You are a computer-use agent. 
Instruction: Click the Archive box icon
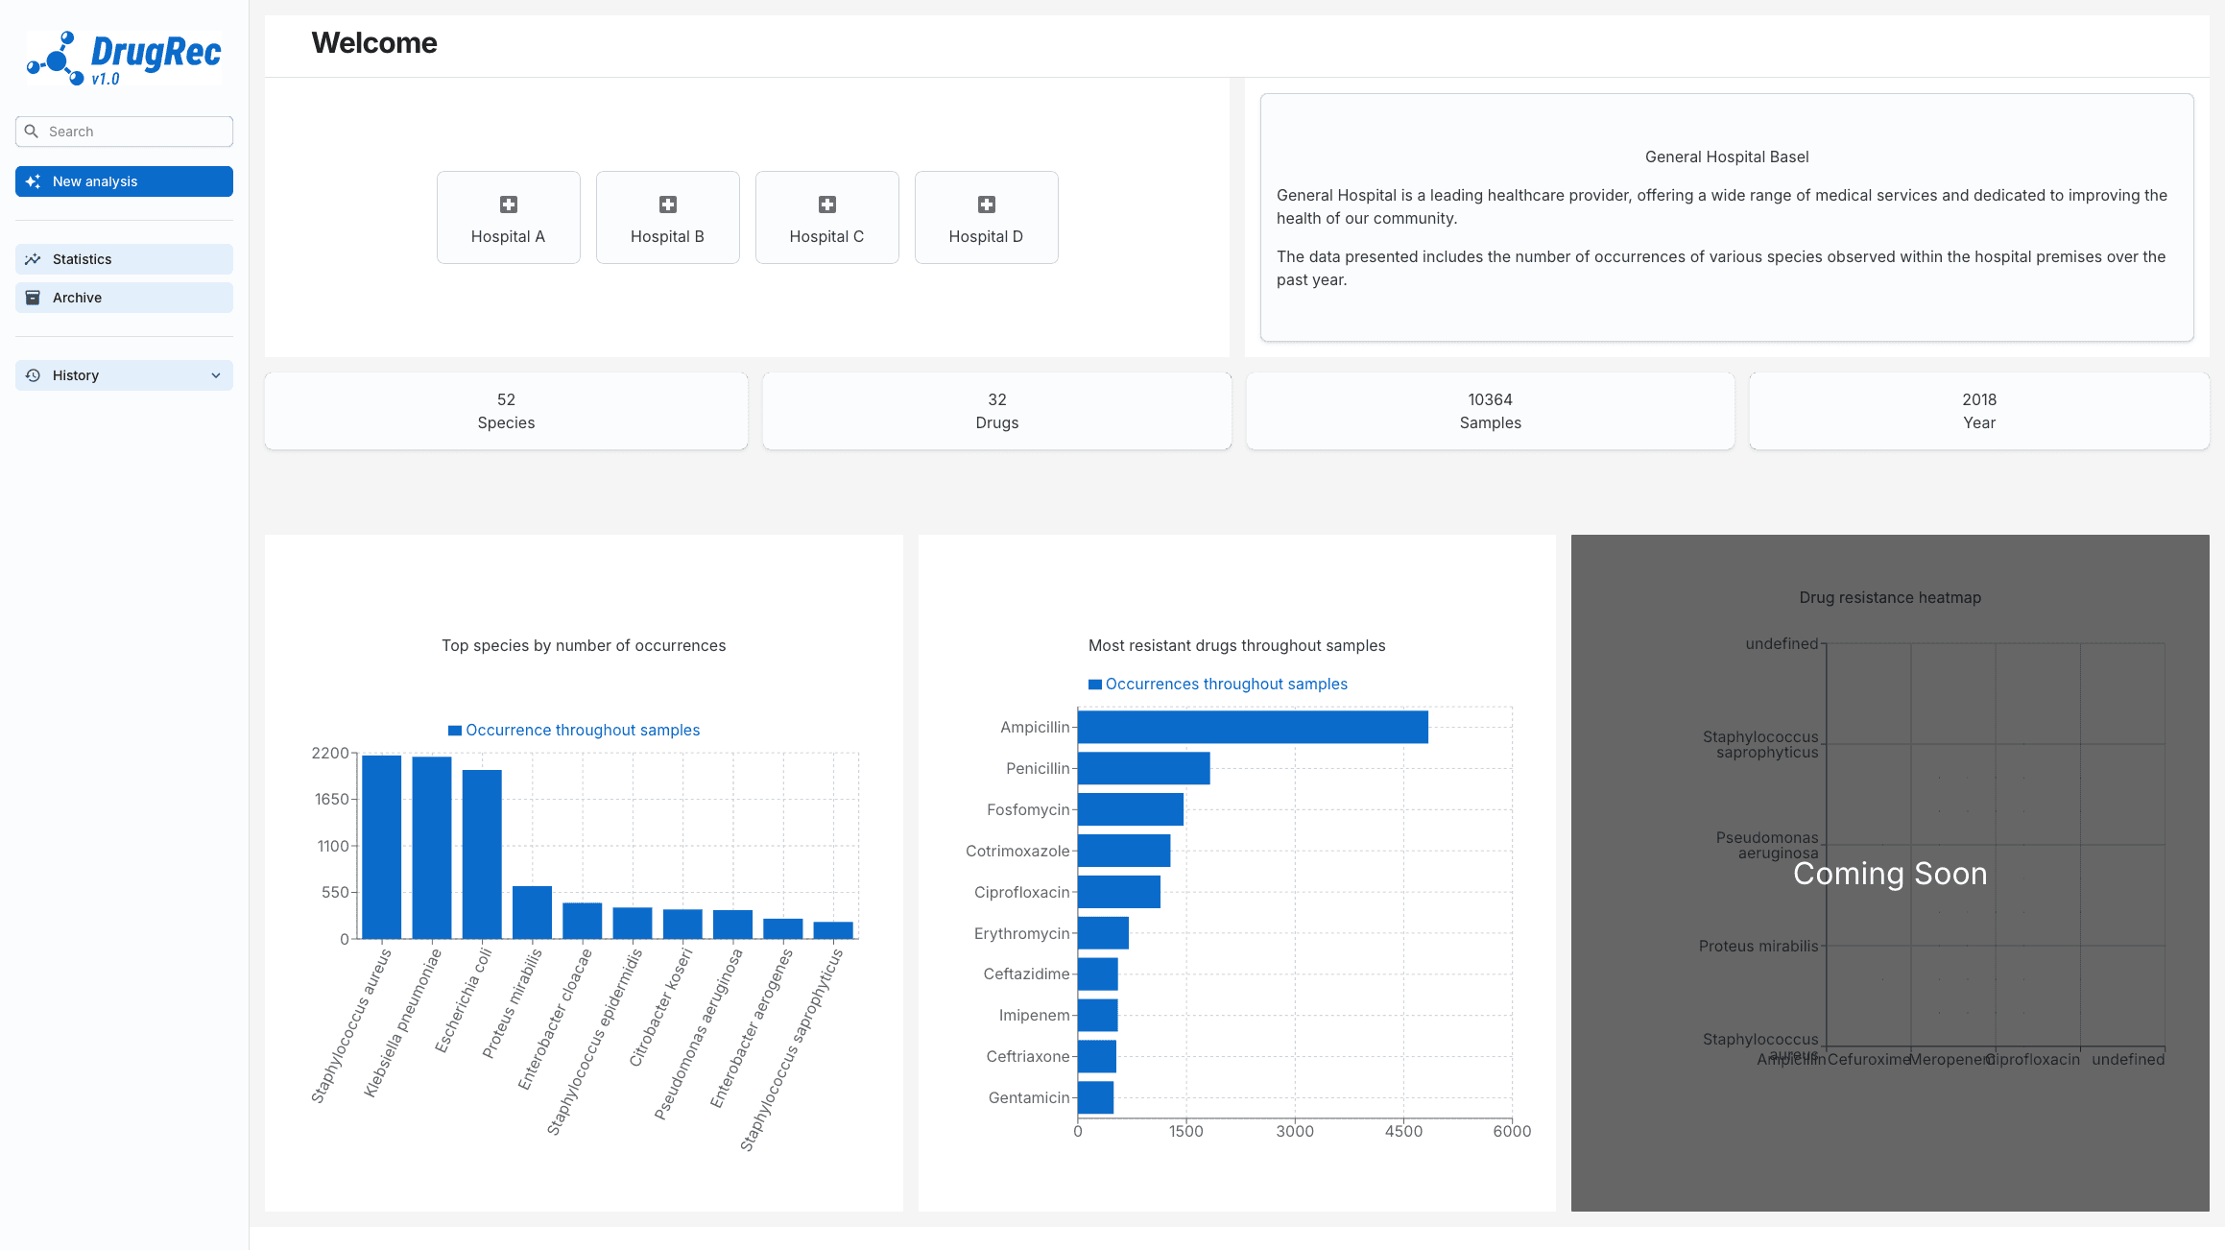pos(34,297)
